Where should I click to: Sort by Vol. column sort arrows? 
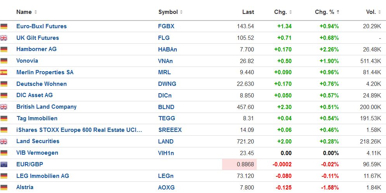coord(380,12)
